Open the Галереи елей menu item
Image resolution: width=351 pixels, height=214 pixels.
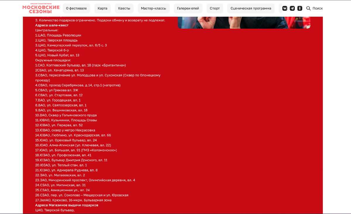188,8
